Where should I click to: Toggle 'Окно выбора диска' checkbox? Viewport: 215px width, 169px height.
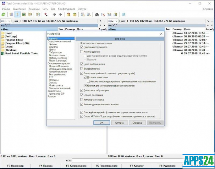(x=82, y=64)
